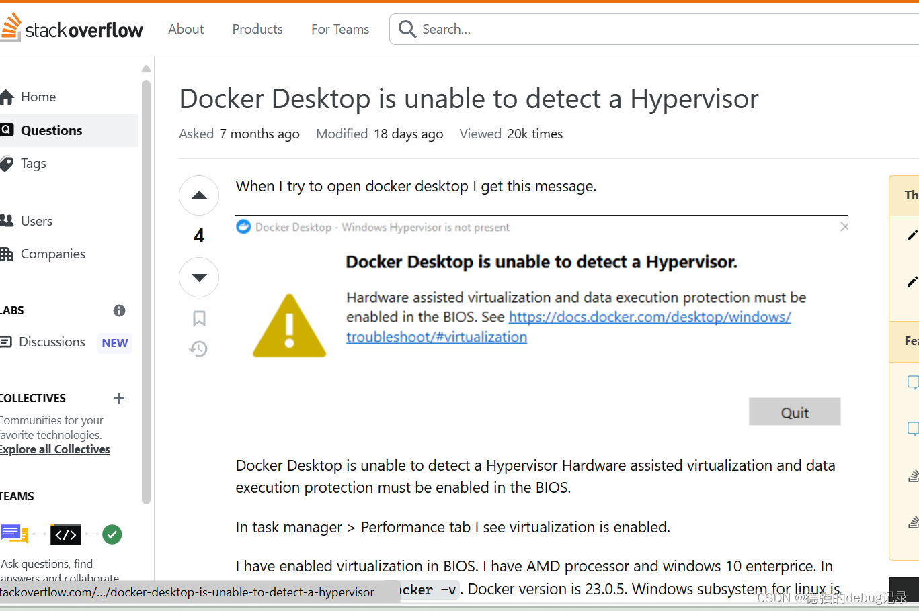Click the Discussions chat icon
The image size is (919, 611).
point(6,342)
